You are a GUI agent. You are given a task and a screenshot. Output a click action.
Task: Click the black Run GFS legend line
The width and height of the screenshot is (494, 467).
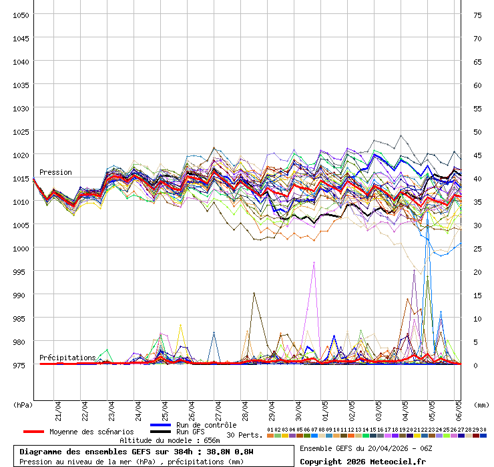(160, 432)
